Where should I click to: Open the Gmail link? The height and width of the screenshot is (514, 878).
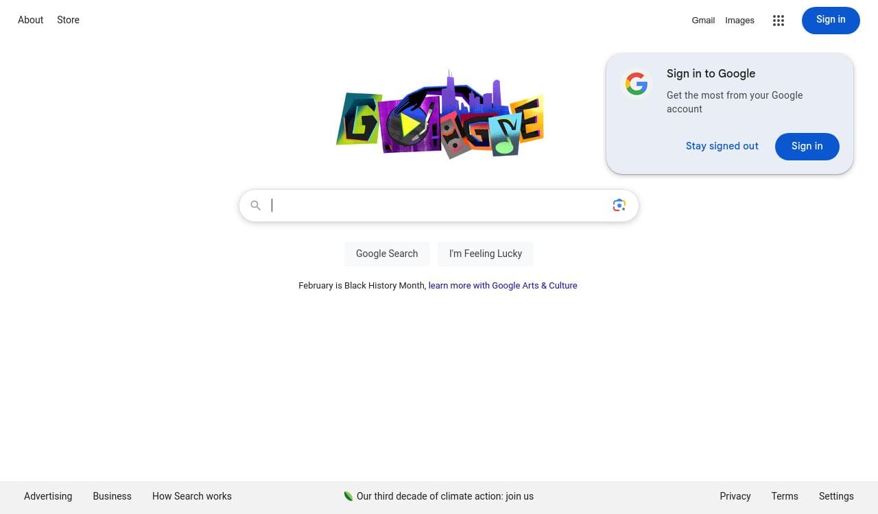click(x=703, y=21)
